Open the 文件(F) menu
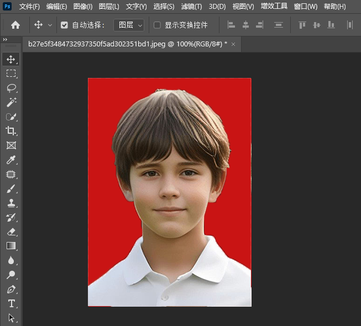Image resolution: width=361 pixels, height=326 pixels. 29,7
